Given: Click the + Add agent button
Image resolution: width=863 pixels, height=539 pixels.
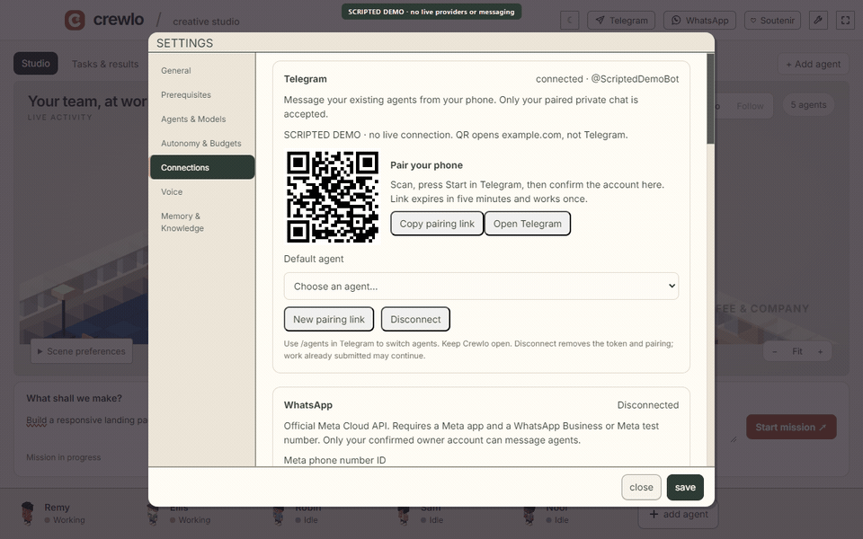Looking at the screenshot, I should pyautogui.click(x=813, y=64).
